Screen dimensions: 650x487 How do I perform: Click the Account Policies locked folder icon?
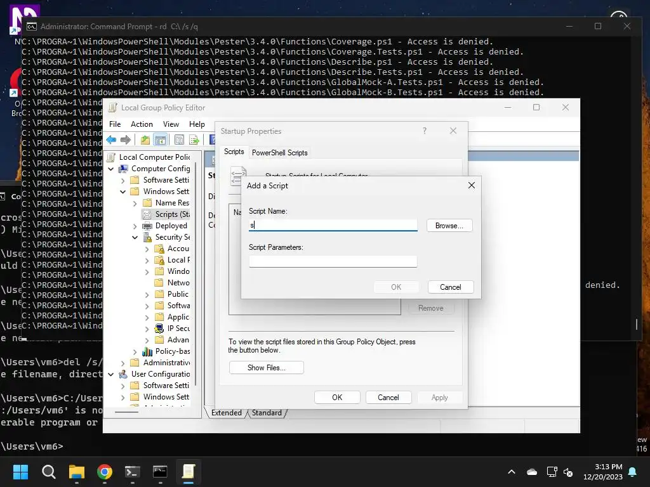point(159,249)
